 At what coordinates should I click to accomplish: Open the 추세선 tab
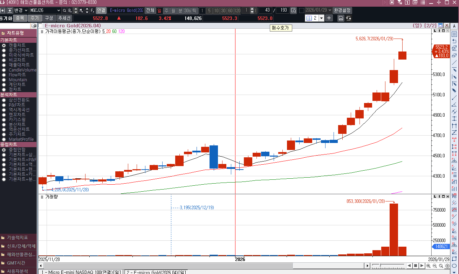[x=64, y=18]
